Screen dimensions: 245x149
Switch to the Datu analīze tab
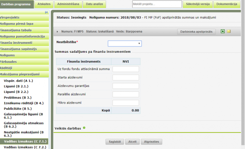pos(94,4)
